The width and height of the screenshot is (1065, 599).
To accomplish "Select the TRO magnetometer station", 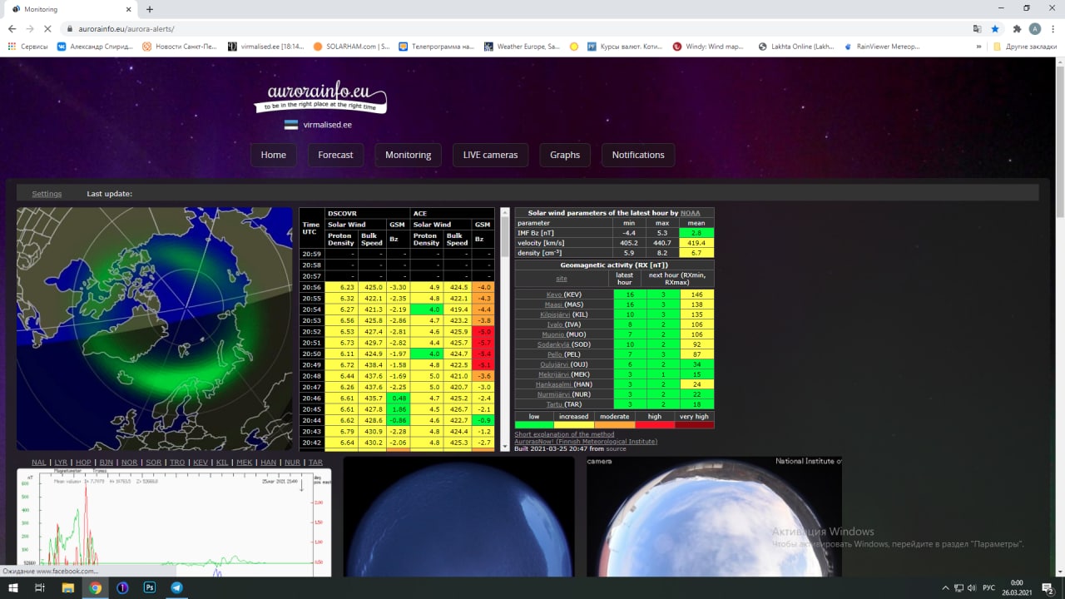I will click(176, 463).
